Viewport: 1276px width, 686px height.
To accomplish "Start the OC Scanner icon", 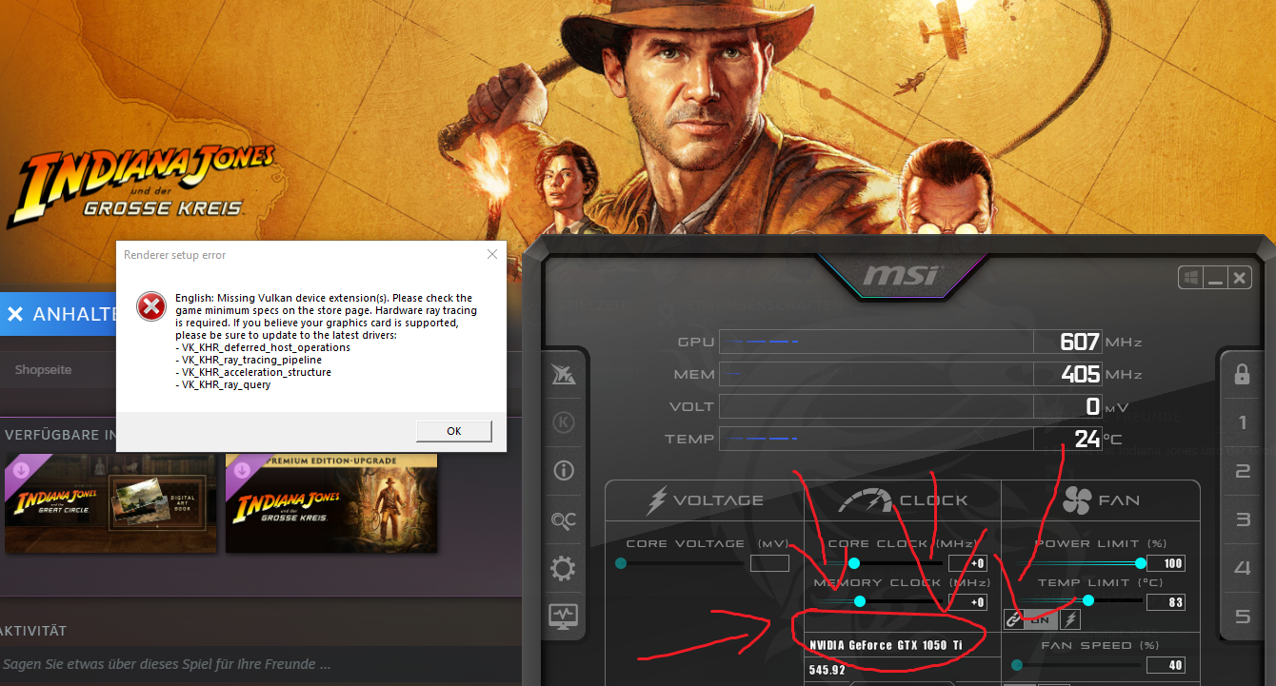I will click(x=563, y=519).
